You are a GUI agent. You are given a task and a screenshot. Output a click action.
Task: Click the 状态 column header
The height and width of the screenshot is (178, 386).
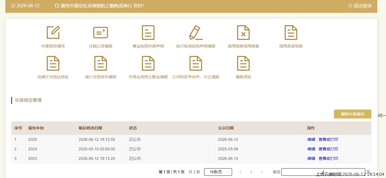pos(133,128)
